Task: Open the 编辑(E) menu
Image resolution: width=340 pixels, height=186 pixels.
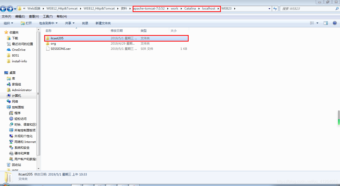Action: [20, 17]
